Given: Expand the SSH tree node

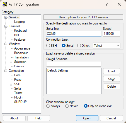Looking at the screenshot, I should pyautogui.click(x=11, y=84).
